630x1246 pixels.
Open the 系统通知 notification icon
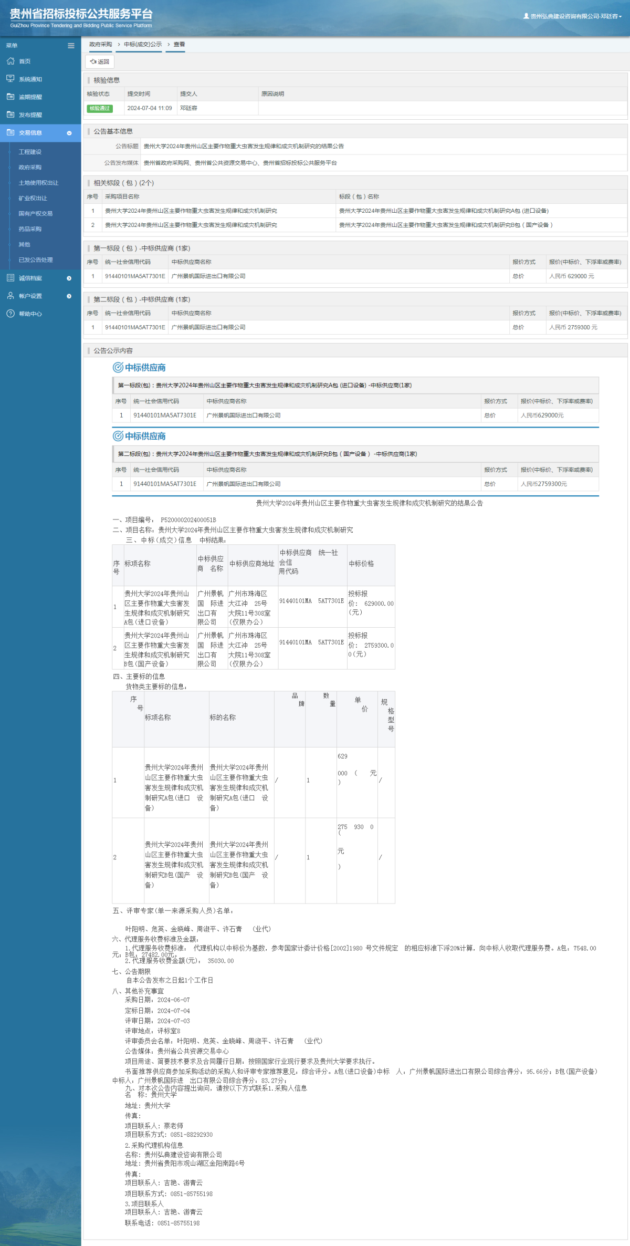click(x=10, y=79)
